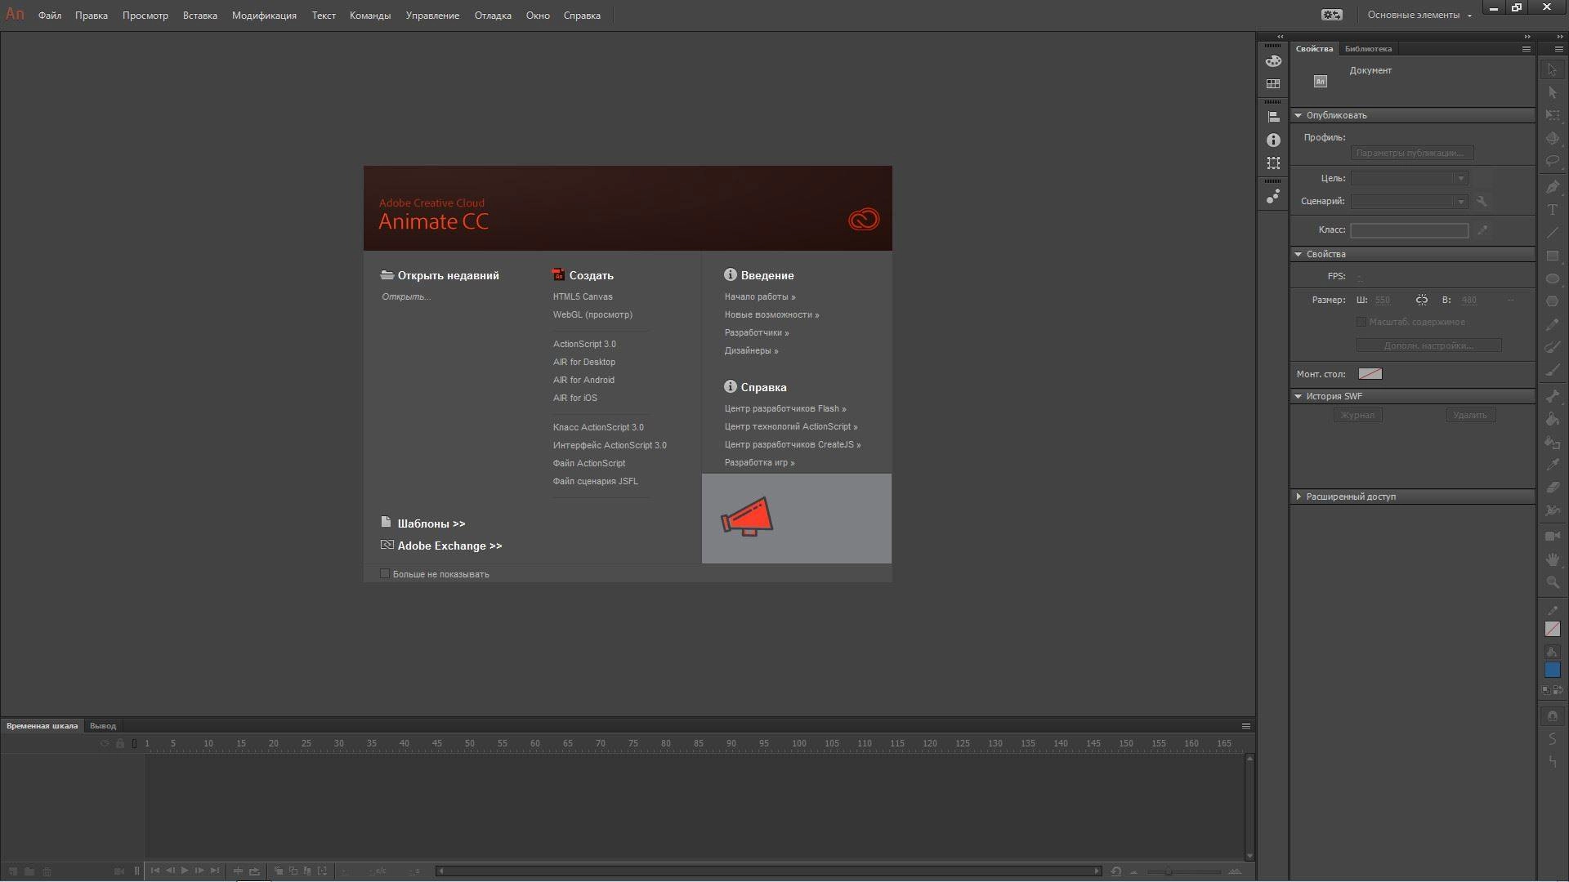
Task: Toggle center frame button in timeline
Action: click(x=238, y=871)
